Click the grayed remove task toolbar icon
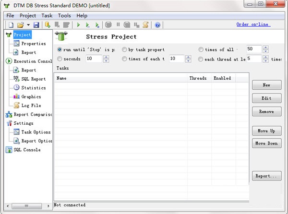The image size is (288, 214). click(x=57, y=24)
